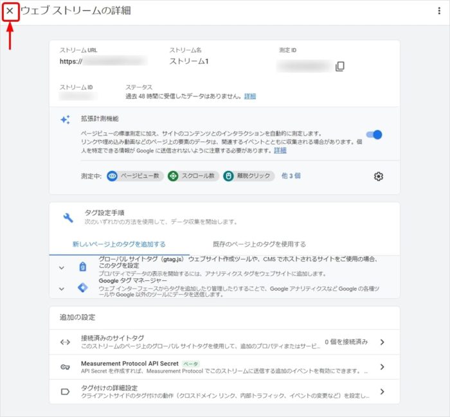450x417 pixels.
Task: Open the three-dot more options menu
Action: click(439, 11)
